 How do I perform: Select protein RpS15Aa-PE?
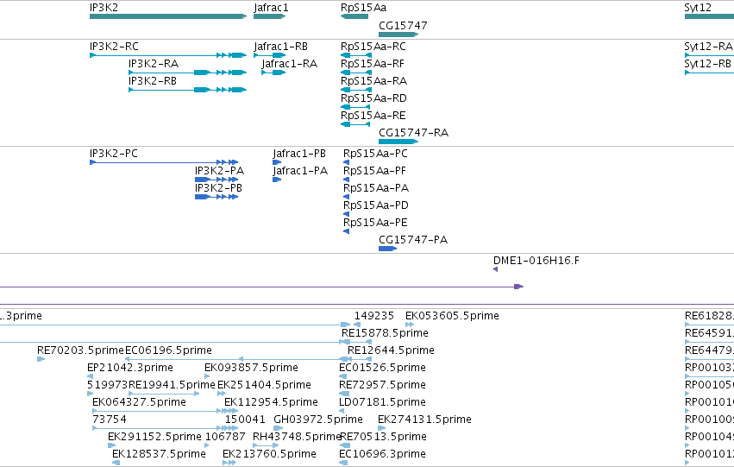347,232
